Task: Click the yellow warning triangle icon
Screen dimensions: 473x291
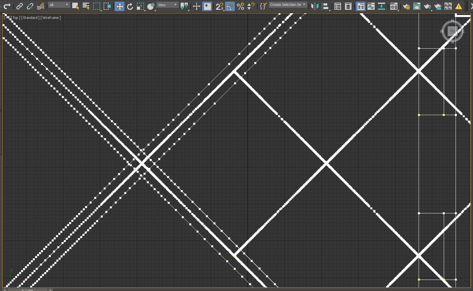Action: click(x=459, y=6)
